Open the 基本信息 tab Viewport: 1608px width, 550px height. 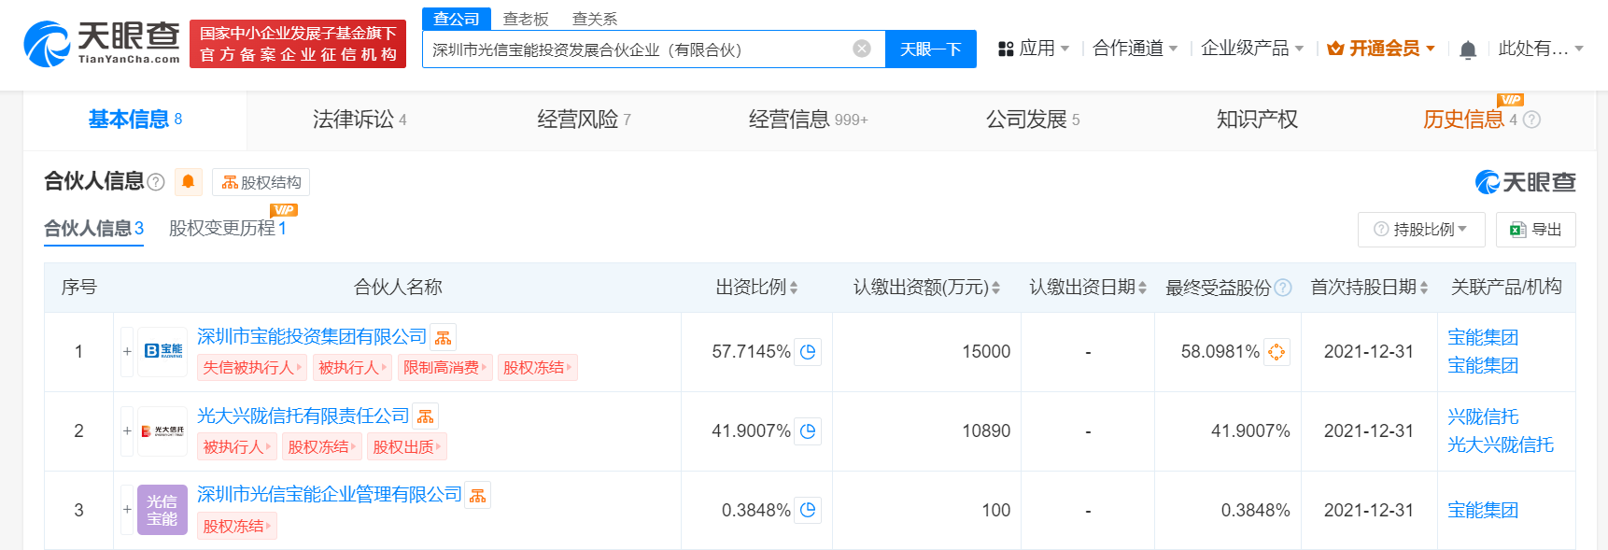135,120
